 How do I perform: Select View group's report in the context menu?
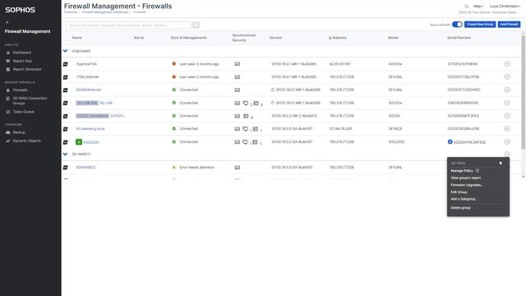tap(466, 178)
